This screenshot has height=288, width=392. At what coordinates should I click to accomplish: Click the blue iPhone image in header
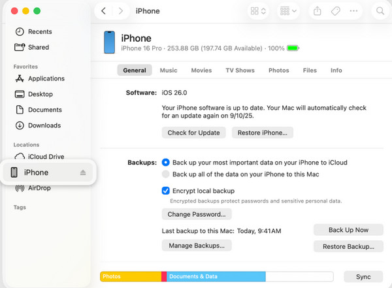click(109, 42)
